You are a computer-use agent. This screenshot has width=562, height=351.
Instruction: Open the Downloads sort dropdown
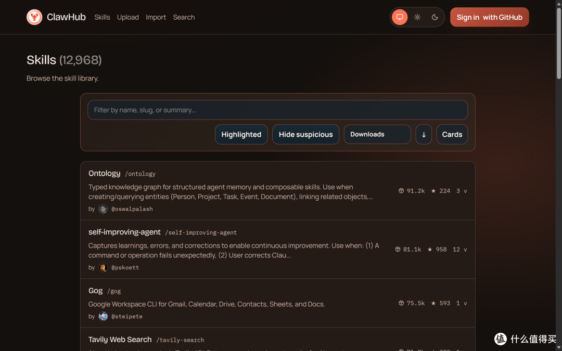click(x=377, y=134)
